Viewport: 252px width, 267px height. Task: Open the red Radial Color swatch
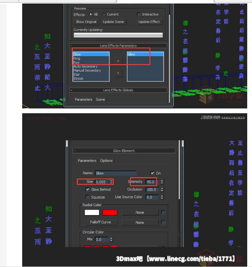click(x=110, y=213)
